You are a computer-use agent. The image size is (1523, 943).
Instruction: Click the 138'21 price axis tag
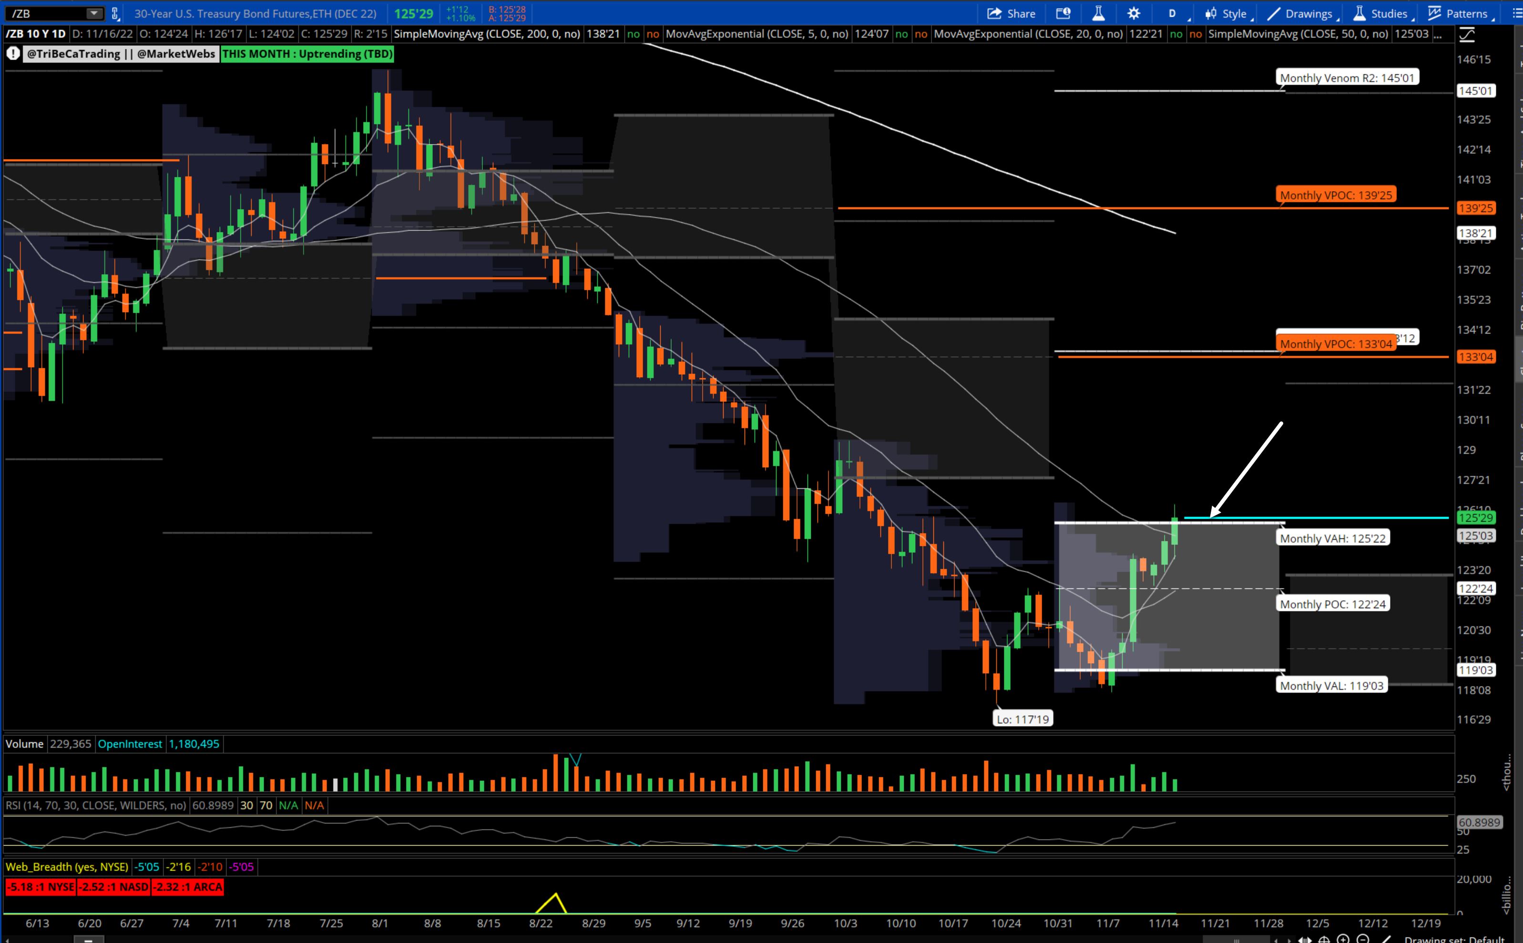pos(1476,233)
